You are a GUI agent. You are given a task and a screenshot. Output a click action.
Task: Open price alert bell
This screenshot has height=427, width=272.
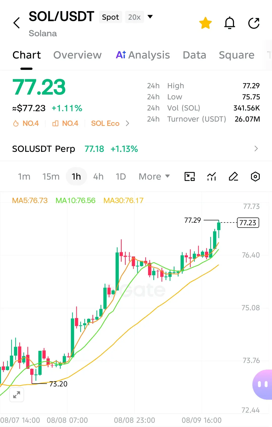click(230, 23)
